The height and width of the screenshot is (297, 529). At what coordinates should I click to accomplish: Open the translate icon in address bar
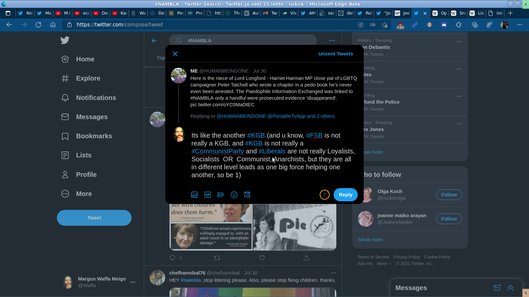pos(373,25)
